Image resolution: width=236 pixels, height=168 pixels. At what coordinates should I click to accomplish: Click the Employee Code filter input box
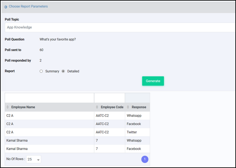tap(110, 98)
